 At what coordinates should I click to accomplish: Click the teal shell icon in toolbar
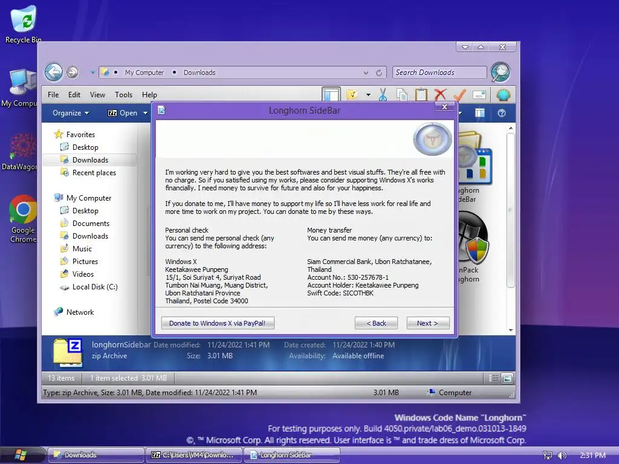coord(504,95)
